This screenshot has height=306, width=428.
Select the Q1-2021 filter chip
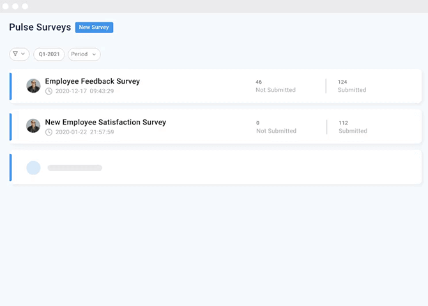[49, 54]
